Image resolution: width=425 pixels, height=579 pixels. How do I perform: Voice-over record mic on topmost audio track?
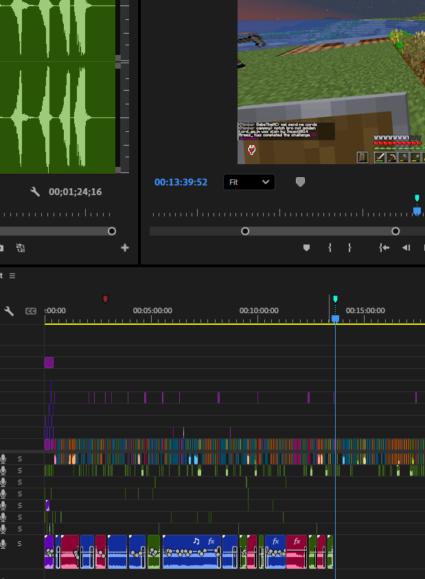click(x=3, y=459)
